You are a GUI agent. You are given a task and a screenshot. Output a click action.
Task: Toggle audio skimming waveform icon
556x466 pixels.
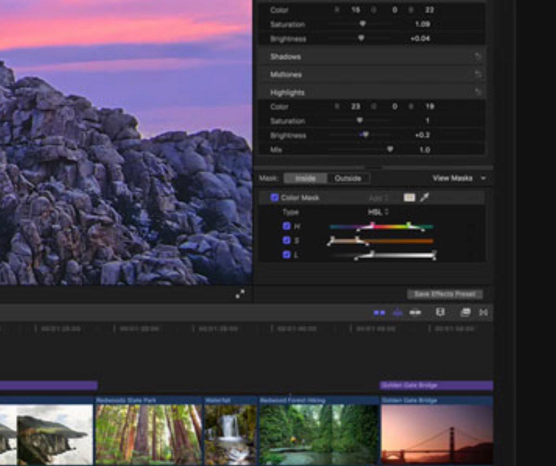tap(397, 313)
